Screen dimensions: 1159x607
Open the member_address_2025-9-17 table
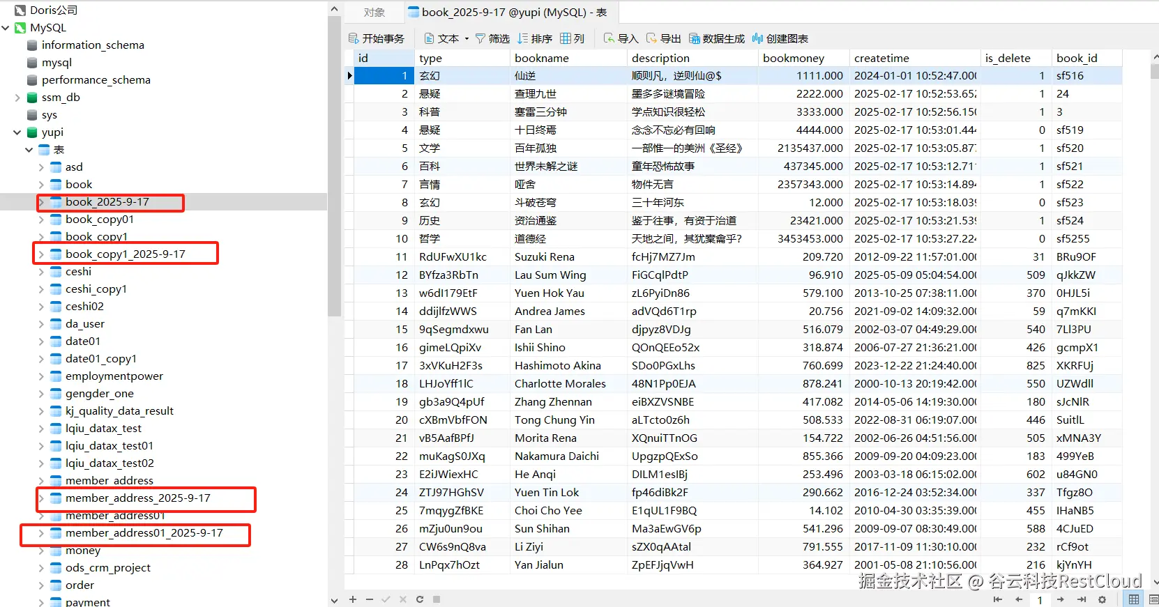point(137,498)
